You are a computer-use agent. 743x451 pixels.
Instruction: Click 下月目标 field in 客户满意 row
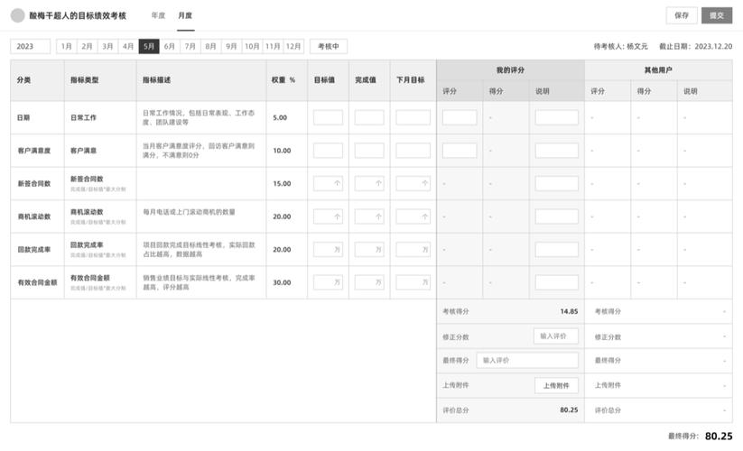413,151
